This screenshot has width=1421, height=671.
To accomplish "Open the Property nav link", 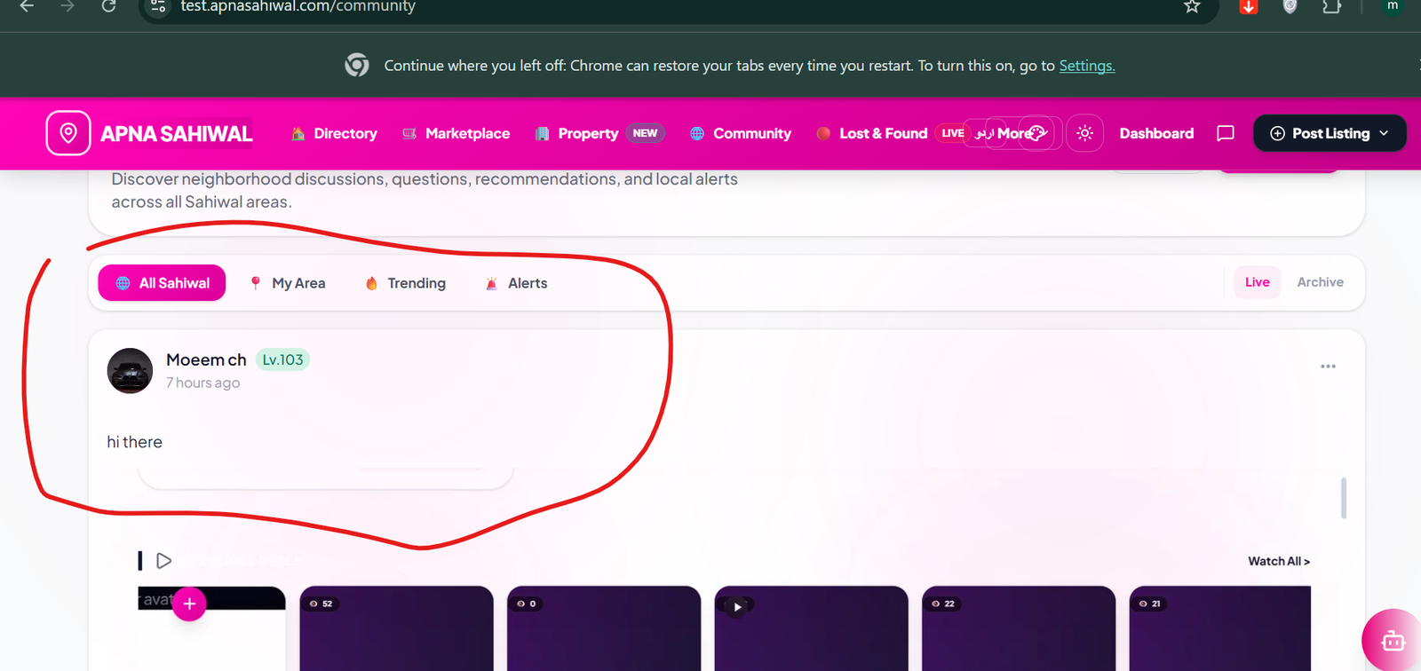I will point(599,133).
